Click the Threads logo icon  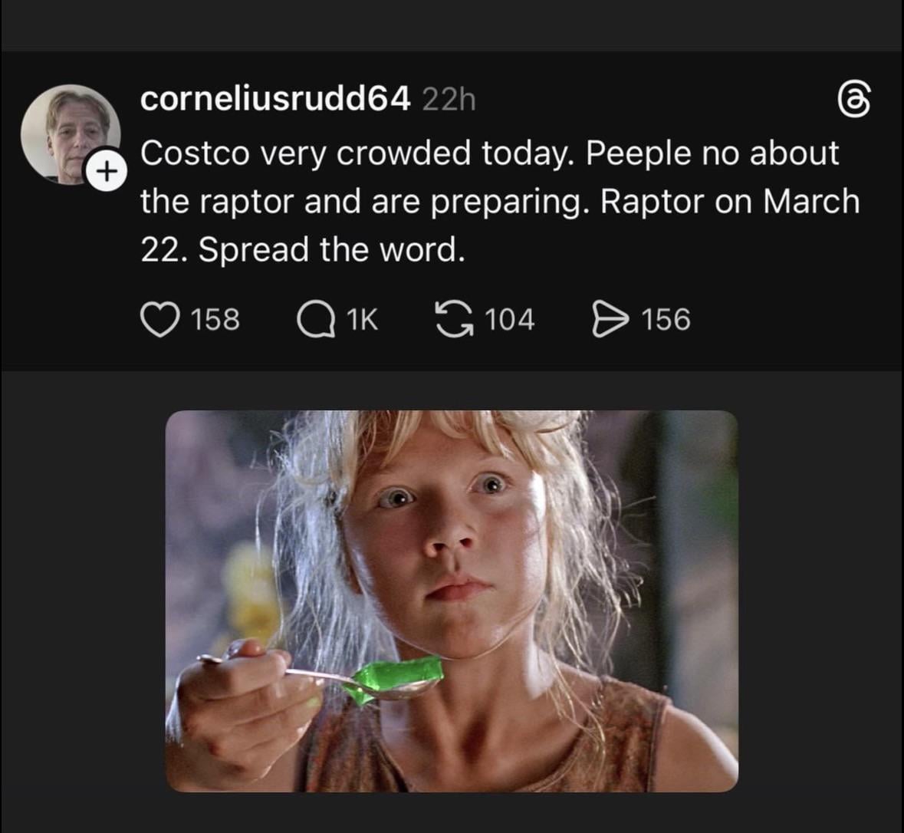coord(851,100)
